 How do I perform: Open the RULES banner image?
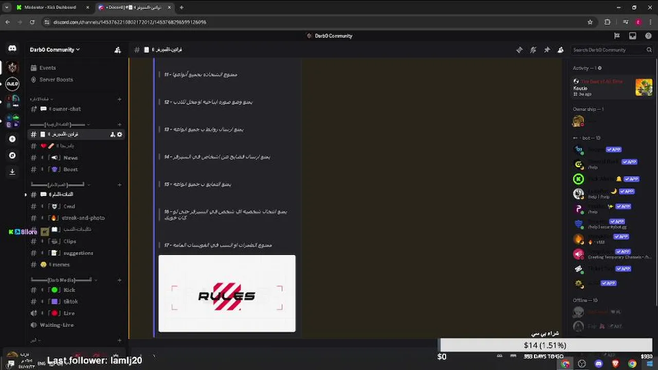point(227,293)
